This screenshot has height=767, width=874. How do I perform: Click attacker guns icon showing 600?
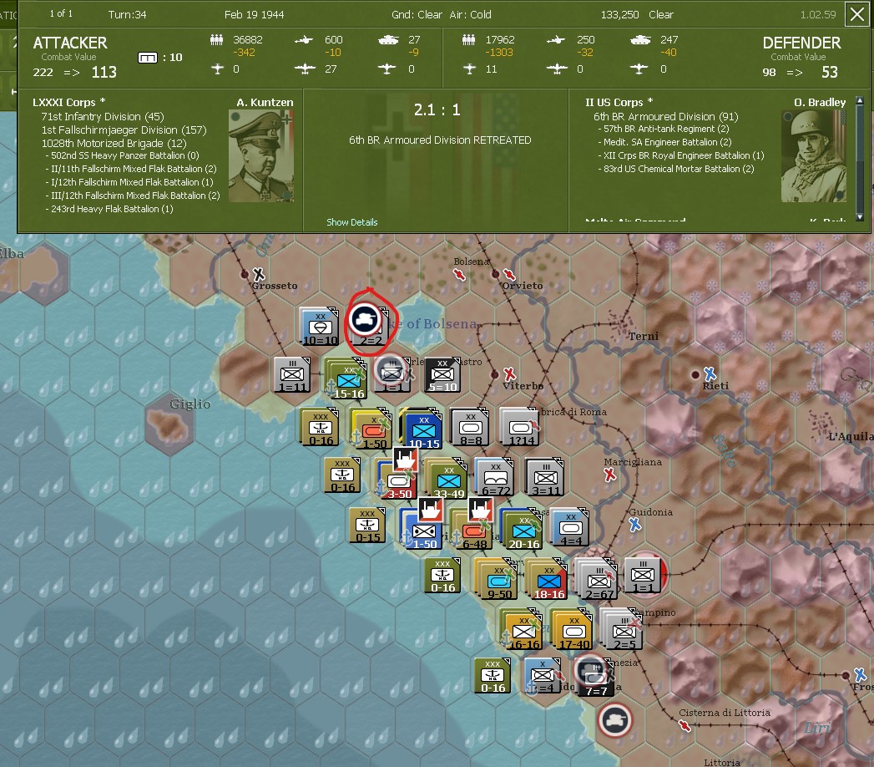(x=304, y=39)
